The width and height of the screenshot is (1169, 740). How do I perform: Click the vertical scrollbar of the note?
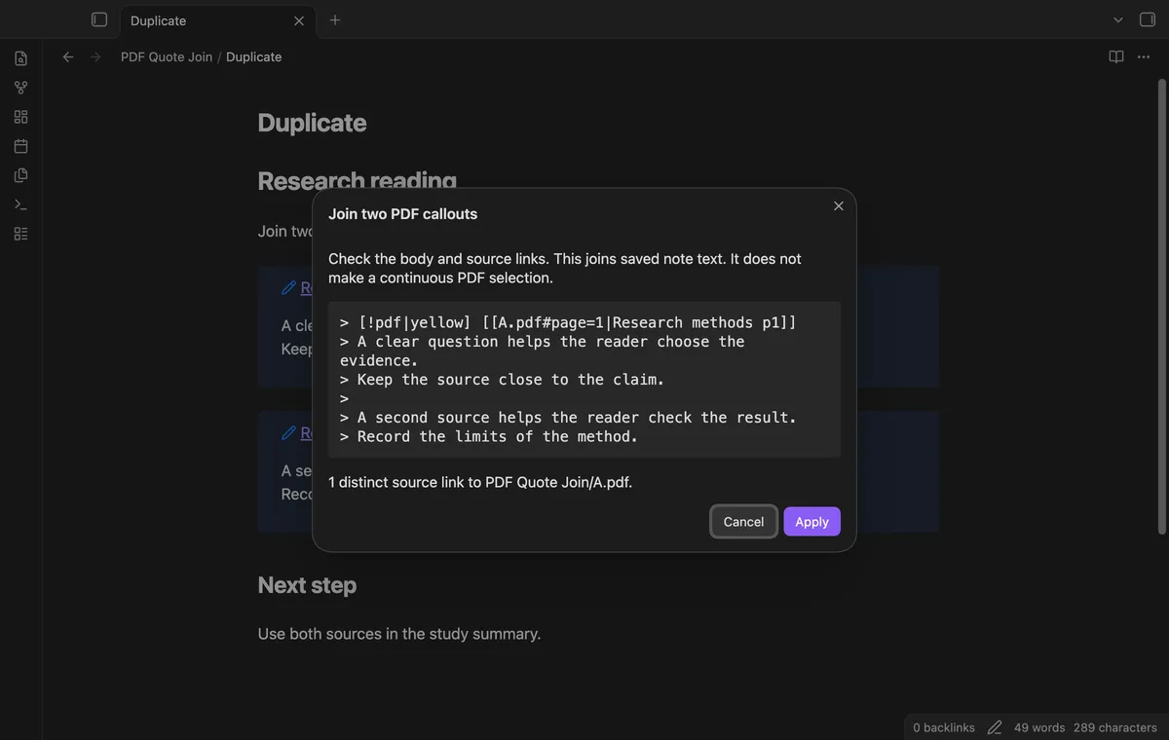pos(1161,306)
